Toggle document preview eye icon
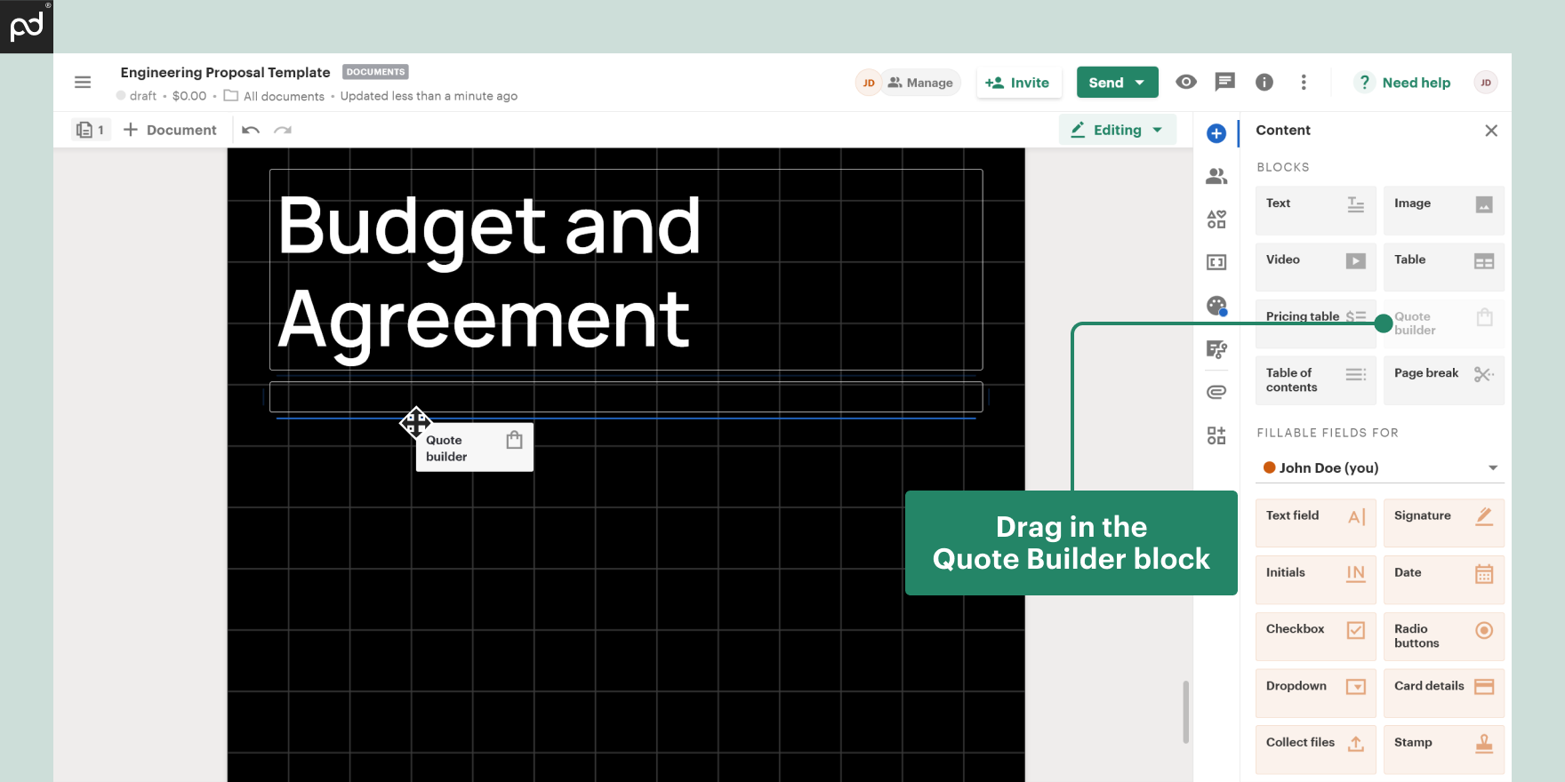The image size is (1565, 782). point(1185,83)
